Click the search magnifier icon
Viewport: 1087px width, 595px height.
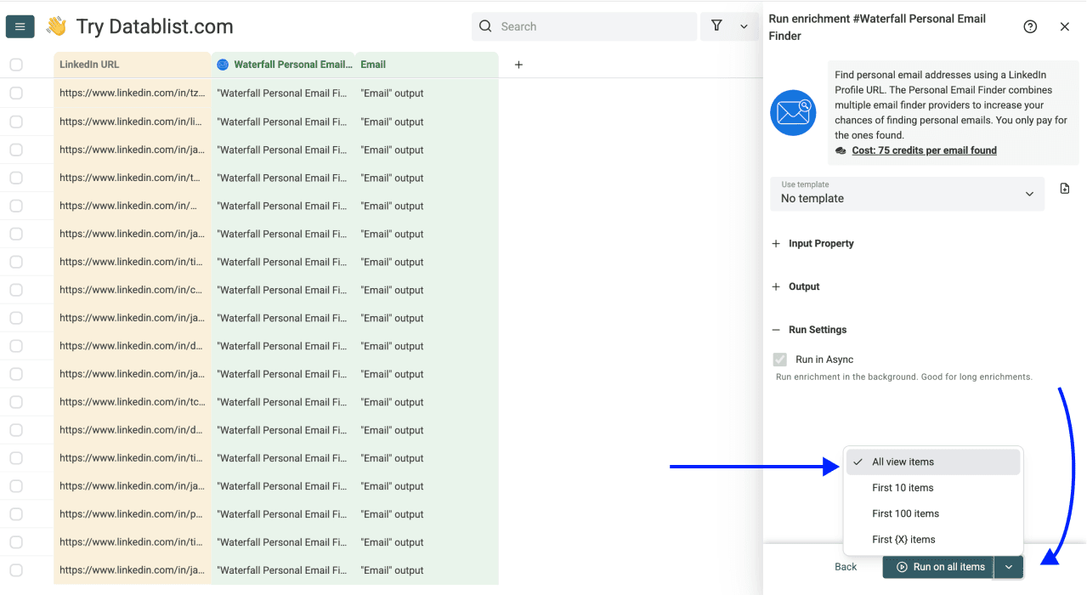(x=484, y=26)
